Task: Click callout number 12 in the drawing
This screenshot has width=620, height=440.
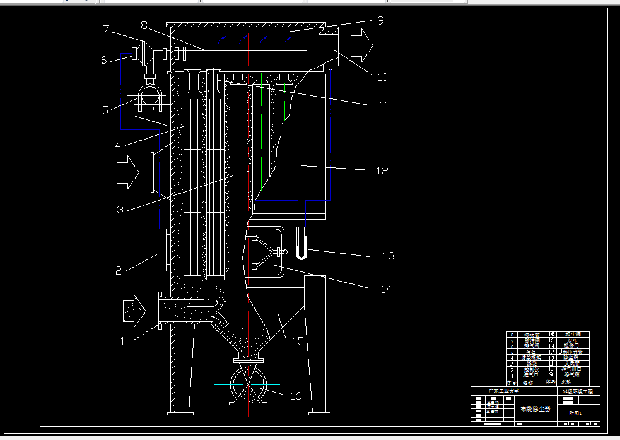Action: (382, 170)
